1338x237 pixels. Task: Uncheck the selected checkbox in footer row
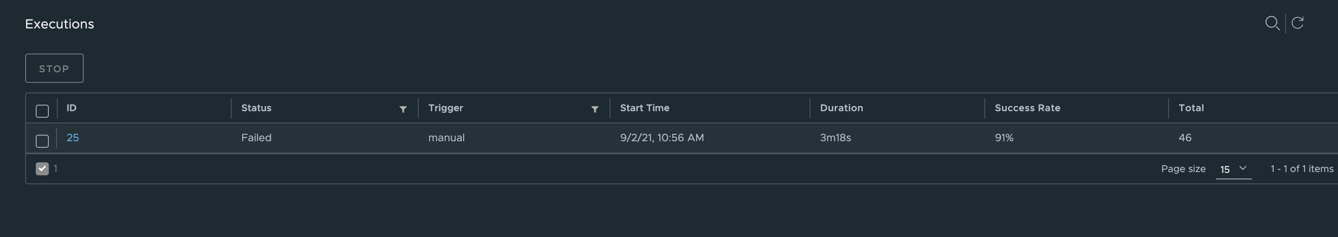click(43, 168)
